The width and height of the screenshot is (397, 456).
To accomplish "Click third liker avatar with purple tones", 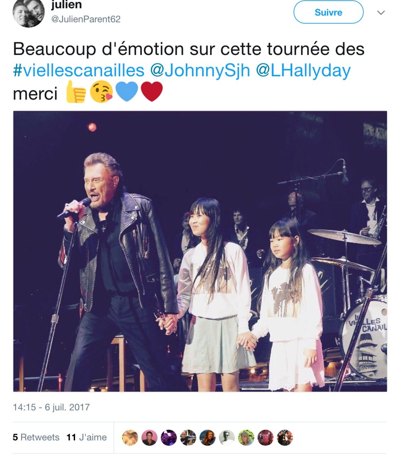I will pos(169,438).
